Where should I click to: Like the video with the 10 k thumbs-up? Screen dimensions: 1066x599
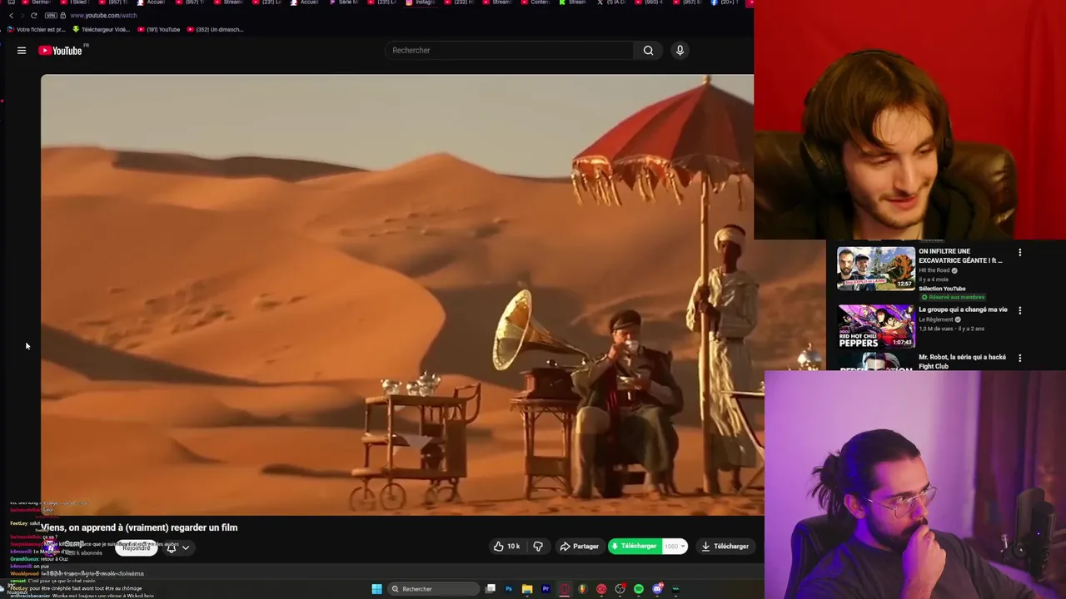point(507,547)
